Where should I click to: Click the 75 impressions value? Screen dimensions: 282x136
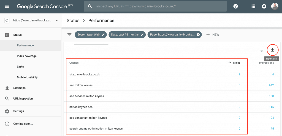coord(272,129)
